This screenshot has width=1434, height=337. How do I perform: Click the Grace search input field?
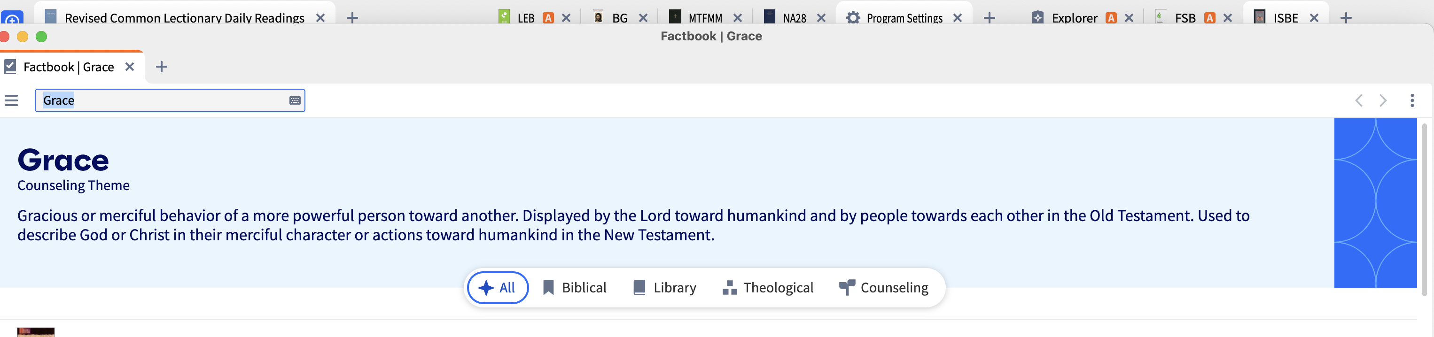pos(170,100)
